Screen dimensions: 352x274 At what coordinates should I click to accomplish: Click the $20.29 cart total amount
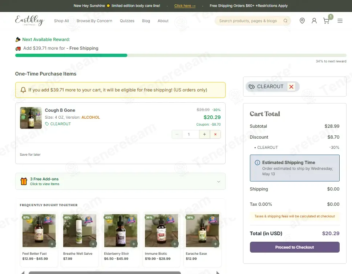click(x=331, y=233)
